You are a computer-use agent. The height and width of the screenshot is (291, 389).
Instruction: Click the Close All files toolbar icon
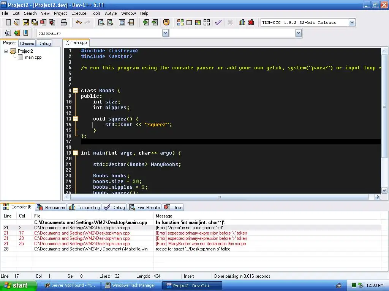click(x=52, y=22)
